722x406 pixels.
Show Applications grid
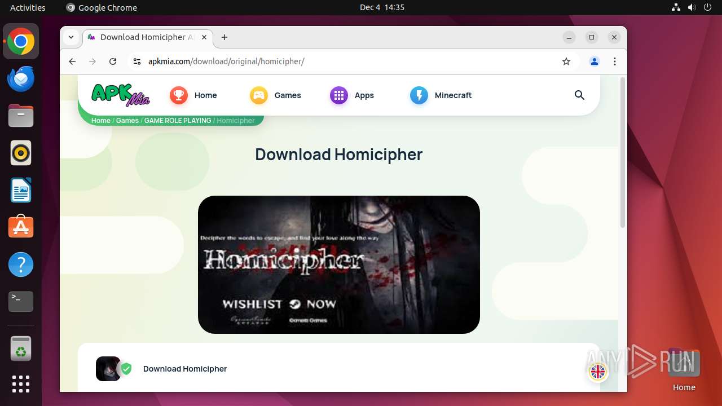point(21,384)
